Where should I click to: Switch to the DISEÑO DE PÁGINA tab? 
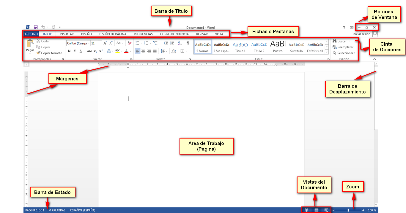coord(113,34)
